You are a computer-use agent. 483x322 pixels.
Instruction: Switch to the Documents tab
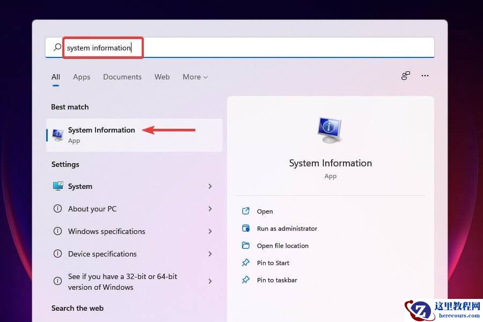[122, 77]
